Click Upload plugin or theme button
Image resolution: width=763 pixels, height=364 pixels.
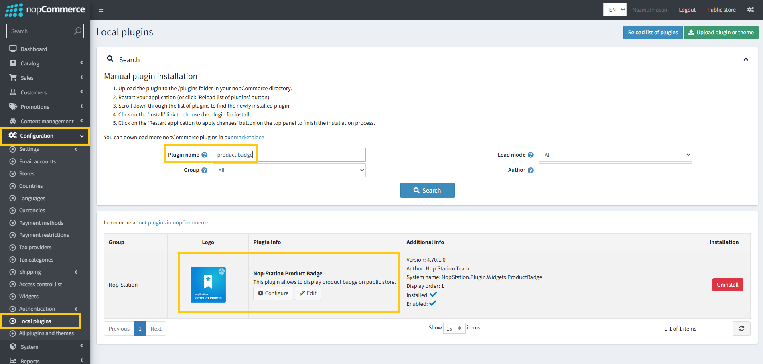(x=721, y=33)
